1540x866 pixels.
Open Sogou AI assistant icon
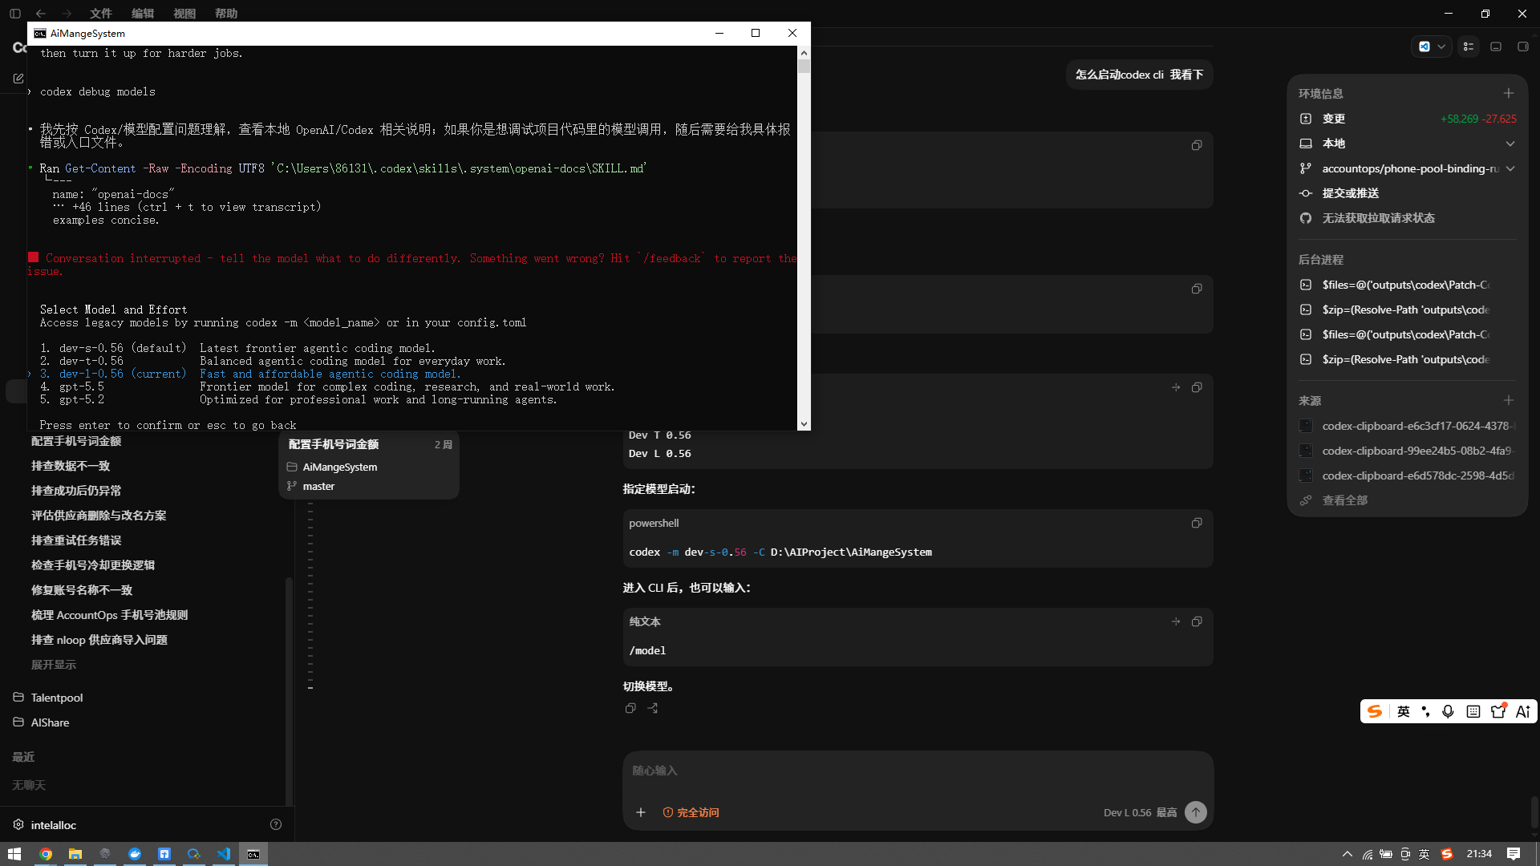click(1523, 711)
